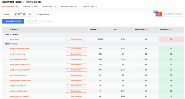Viewport: 185px width, 99px height.
Task: Expand the Keyword Filters dropdown
Action: [44, 14]
